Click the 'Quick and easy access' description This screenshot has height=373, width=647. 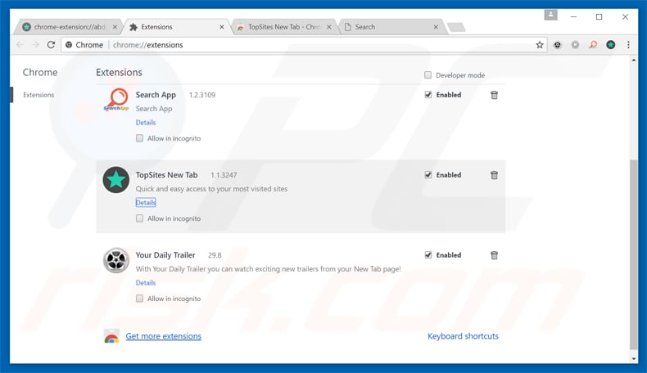point(211,189)
